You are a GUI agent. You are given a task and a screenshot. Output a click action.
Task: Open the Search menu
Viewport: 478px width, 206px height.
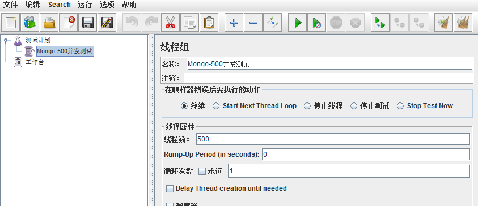(59, 5)
